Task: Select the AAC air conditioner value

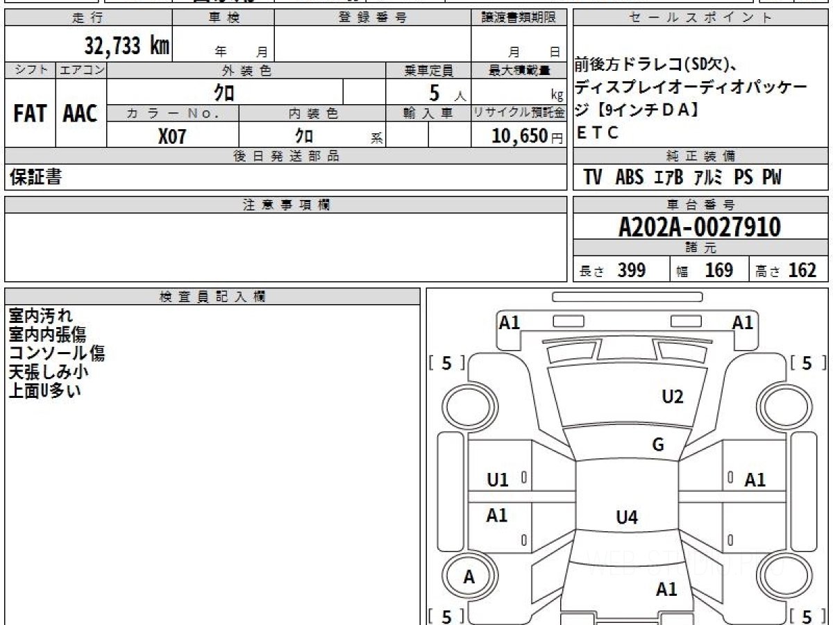Action: click(81, 113)
